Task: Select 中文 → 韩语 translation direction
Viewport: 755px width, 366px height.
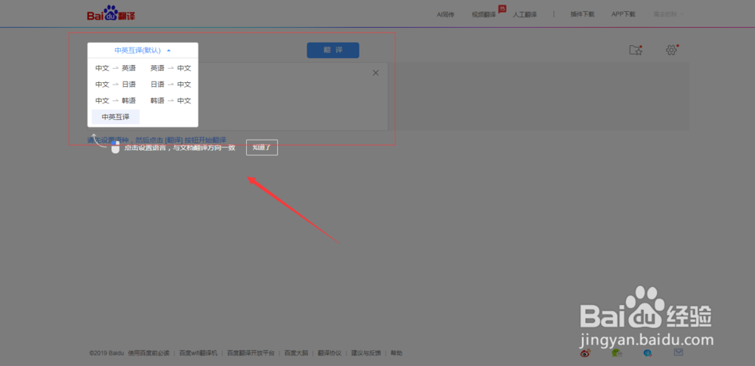Action: point(116,100)
